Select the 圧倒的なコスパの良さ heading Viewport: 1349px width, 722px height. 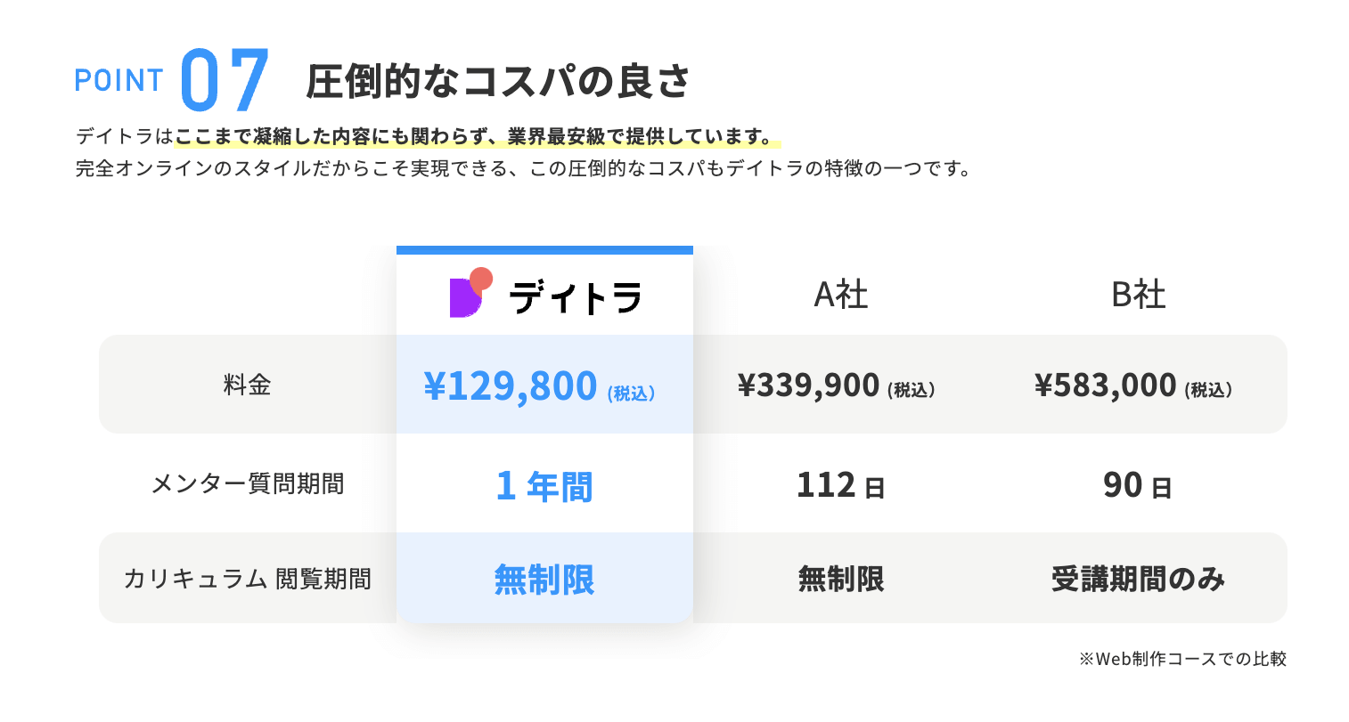tap(498, 81)
